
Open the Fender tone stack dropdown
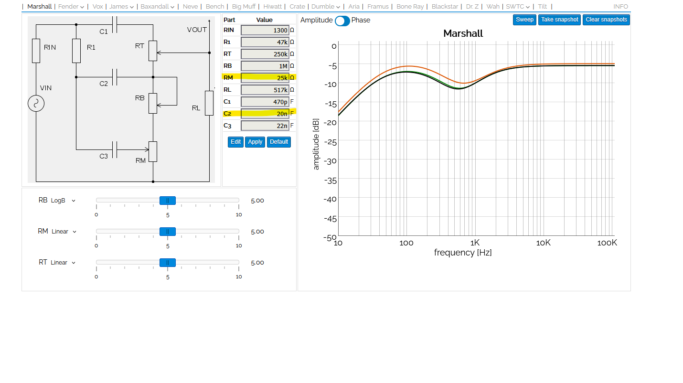71,7
